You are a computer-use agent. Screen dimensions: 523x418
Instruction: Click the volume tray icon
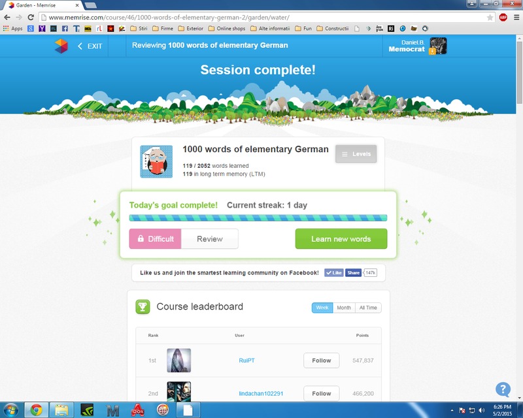(x=481, y=410)
